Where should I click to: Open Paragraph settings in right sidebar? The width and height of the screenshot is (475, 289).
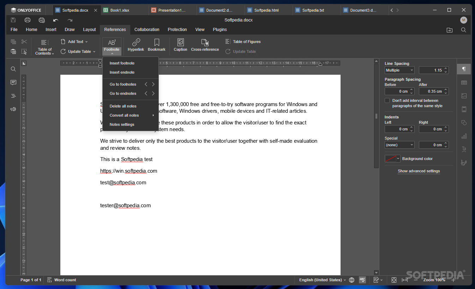(464, 69)
